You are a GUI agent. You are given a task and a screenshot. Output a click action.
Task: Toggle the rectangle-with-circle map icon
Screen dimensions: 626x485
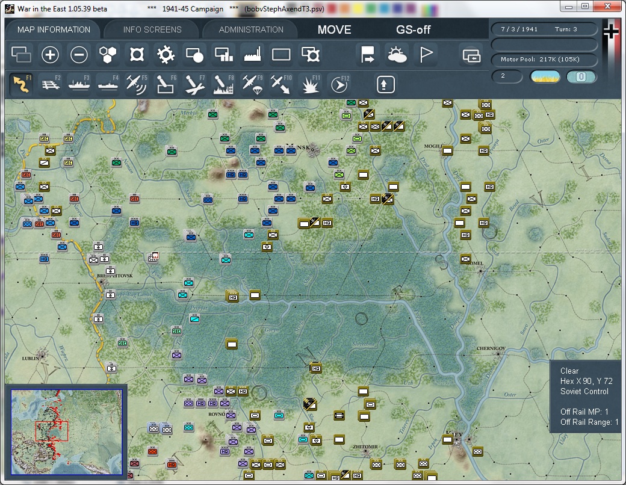[x=194, y=55]
